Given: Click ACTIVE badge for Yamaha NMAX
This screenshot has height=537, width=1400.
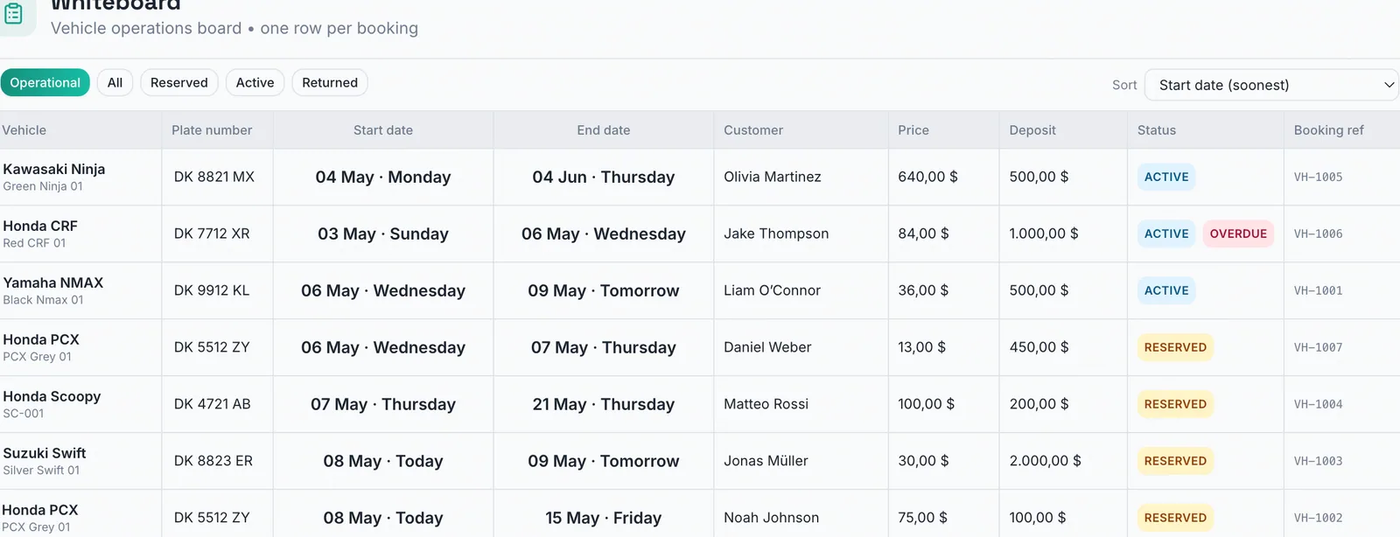Looking at the screenshot, I should [x=1166, y=290].
